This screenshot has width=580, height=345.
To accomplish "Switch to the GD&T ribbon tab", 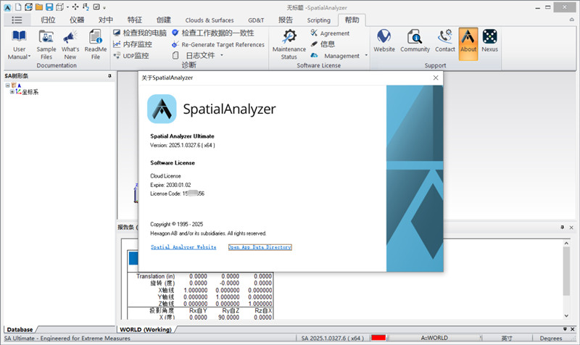I will click(x=256, y=20).
